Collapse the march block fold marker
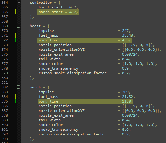This screenshot has width=166, height=143. point(19,87)
